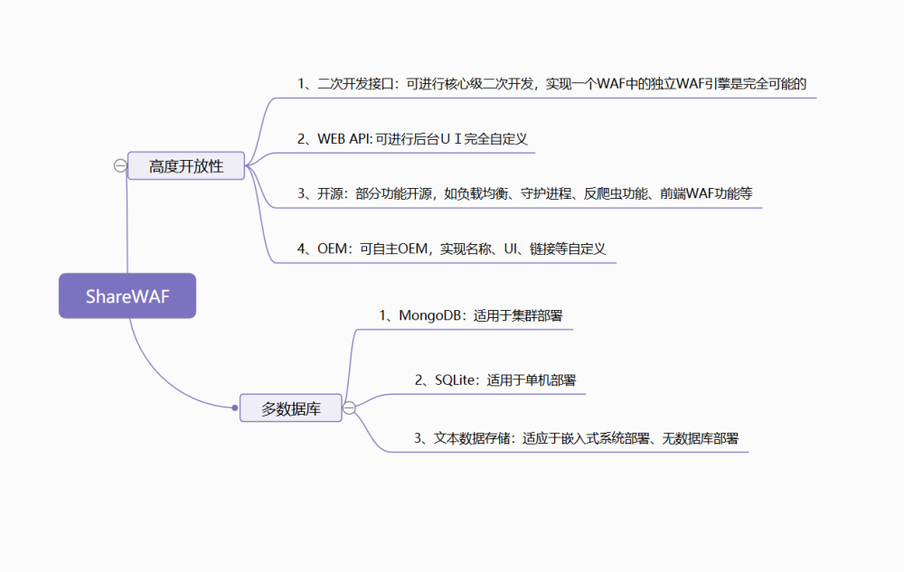Click the '4、OEM：可自主OEM' topic text
The image size is (904, 572).
tap(451, 248)
